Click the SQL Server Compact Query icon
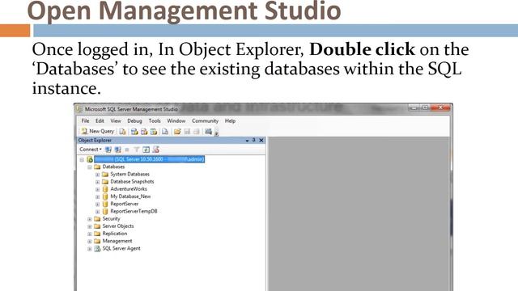The height and width of the screenshot is (291, 518). pos(165,131)
